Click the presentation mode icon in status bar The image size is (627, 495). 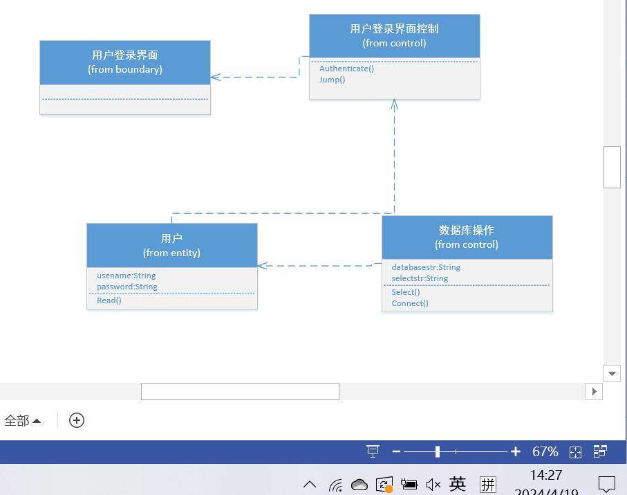click(373, 451)
